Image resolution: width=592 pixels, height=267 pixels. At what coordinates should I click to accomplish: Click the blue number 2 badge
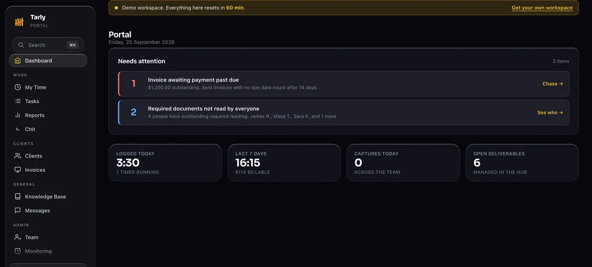click(134, 112)
